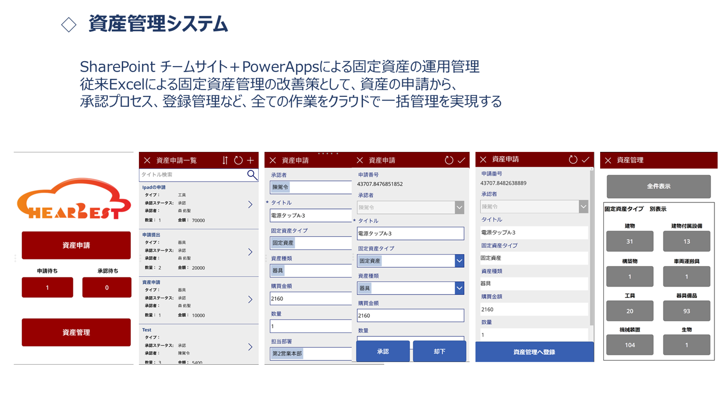Image resolution: width=727 pixels, height=403 pixels.
Task: Click the magnifier icon in タイトル検索
Action: tap(252, 175)
